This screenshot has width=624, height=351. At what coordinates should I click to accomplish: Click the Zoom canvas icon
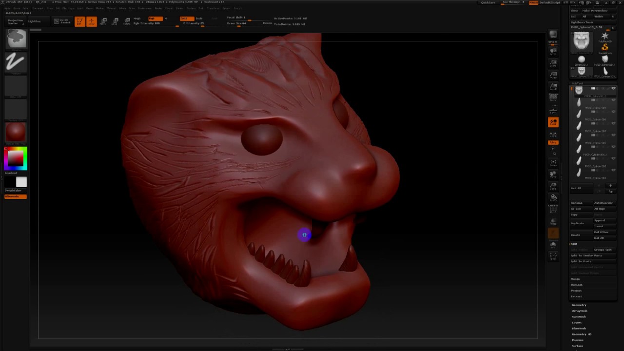click(x=553, y=63)
